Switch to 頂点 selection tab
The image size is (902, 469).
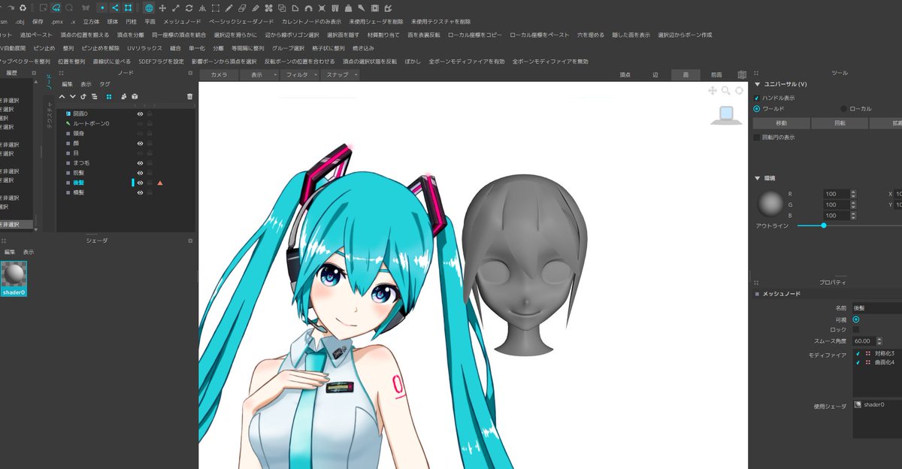pyautogui.click(x=625, y=74)
